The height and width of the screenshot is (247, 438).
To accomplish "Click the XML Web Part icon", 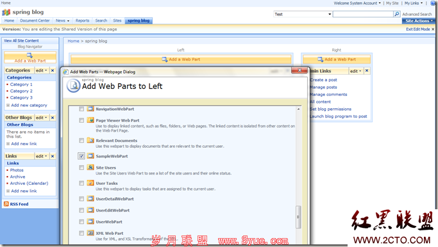I will tap(90, 233).
